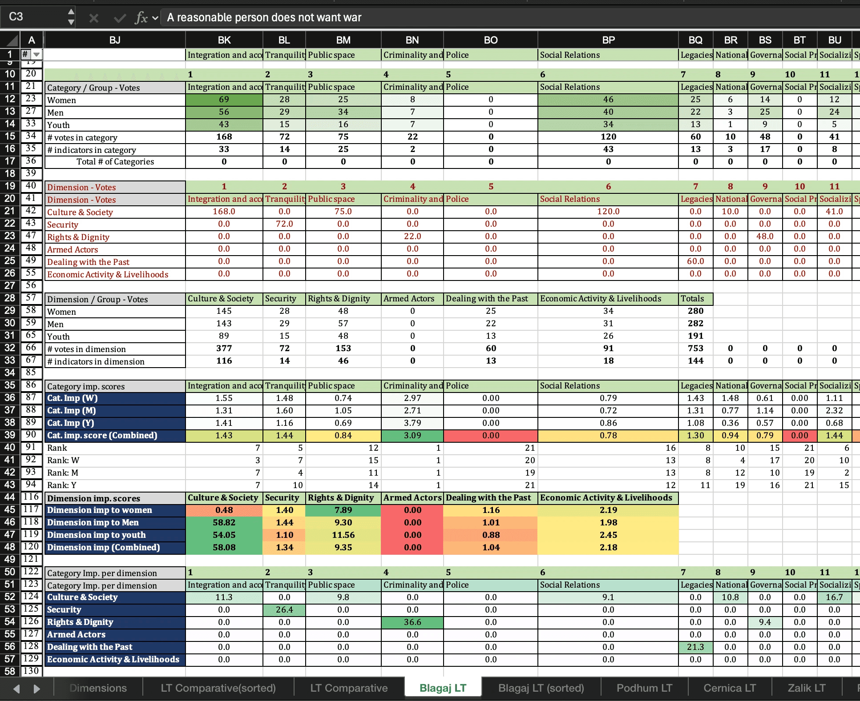Open the insert function fx button
Screen dimensions: 860x701
click(141, 18)
